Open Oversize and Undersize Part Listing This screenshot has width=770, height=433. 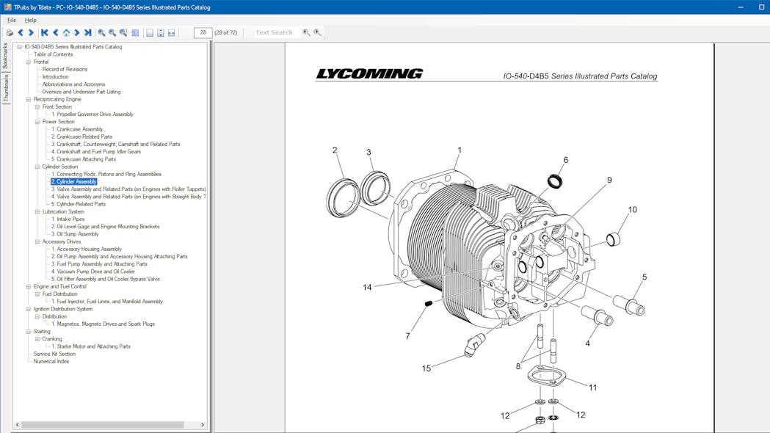tap(81, 92)
